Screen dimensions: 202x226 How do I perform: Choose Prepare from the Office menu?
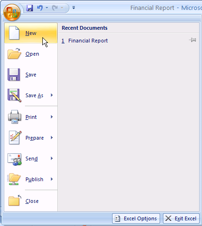tap(31, 138)
